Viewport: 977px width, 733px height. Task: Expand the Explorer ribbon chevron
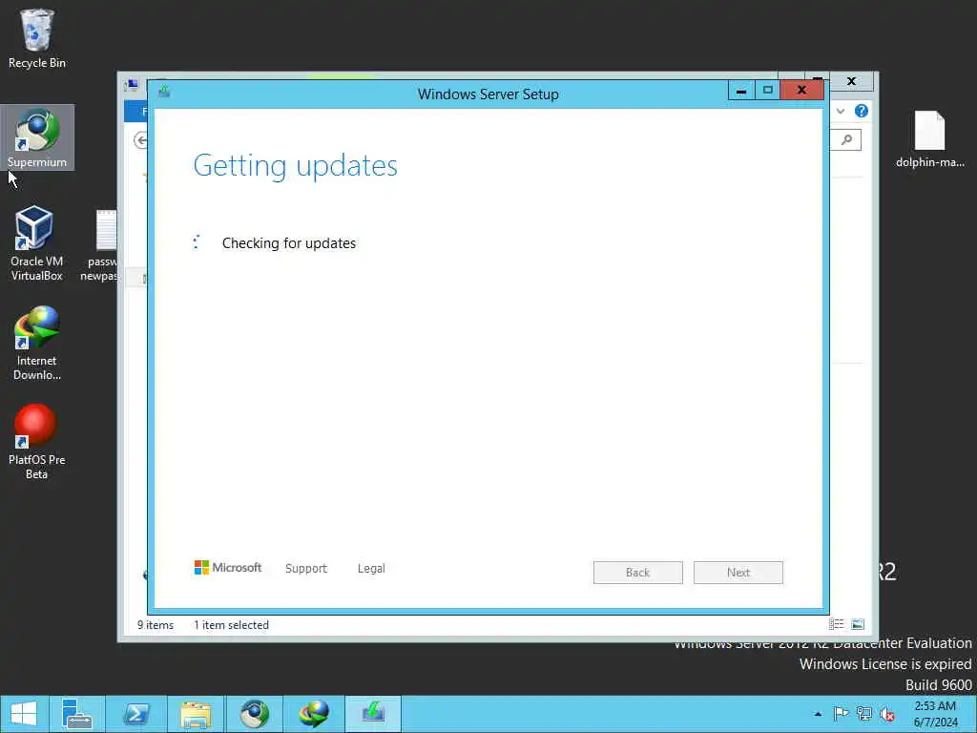[x=841, y=111]
